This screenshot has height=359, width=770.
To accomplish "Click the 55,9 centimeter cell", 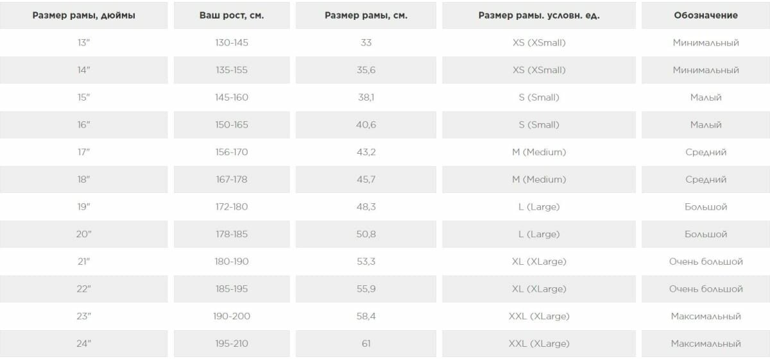I will [366, 289].
